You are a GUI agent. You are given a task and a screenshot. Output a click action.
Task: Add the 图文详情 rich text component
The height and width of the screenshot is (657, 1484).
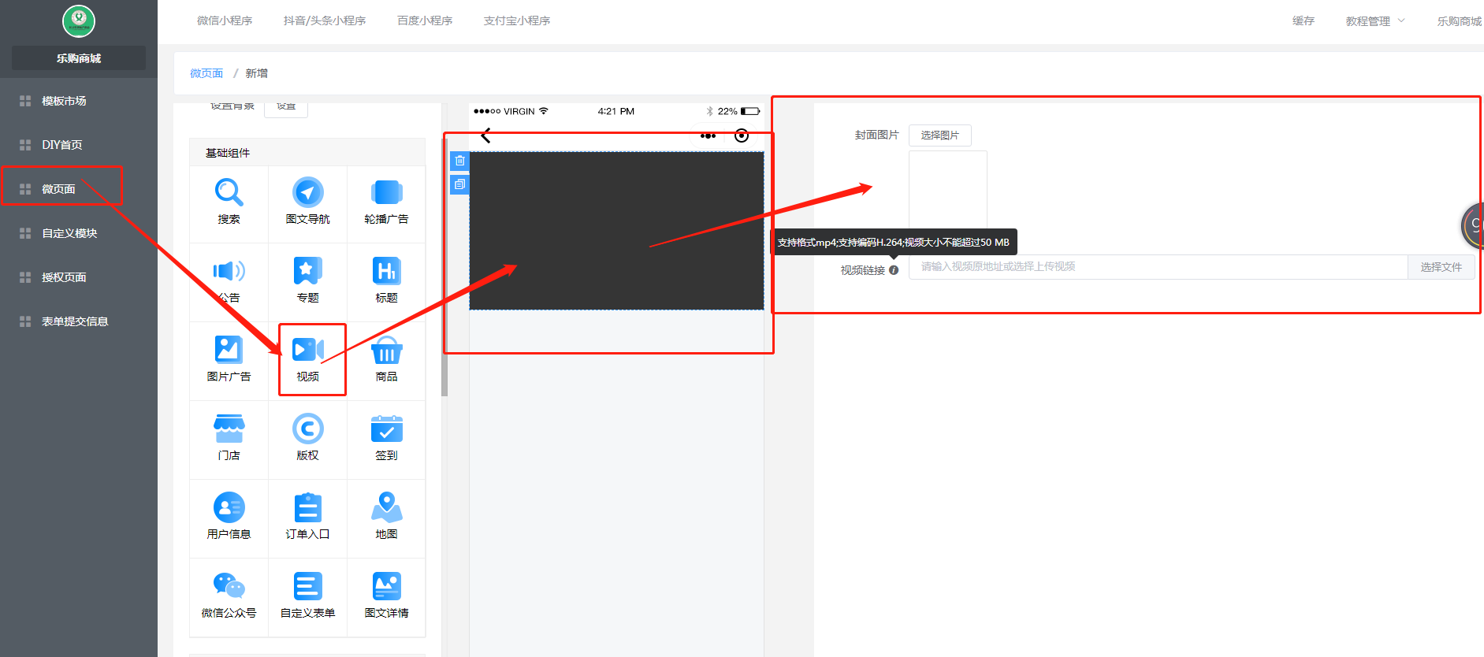coord(386,597)
